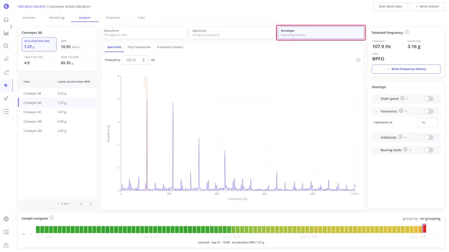Select first green sample in navigator
The width and height of the screenshot is (449, 252).
click(38, 229)
